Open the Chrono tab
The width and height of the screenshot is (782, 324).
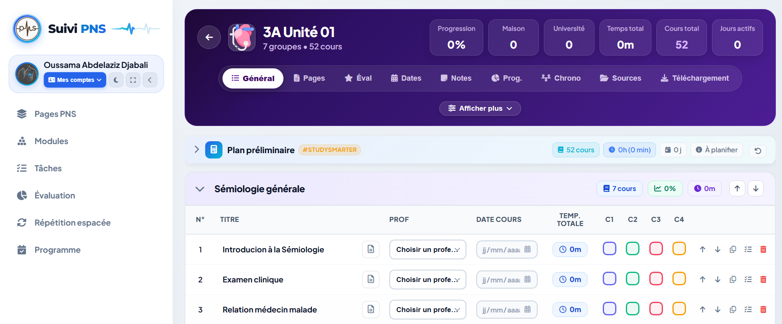tap(561, 78)
